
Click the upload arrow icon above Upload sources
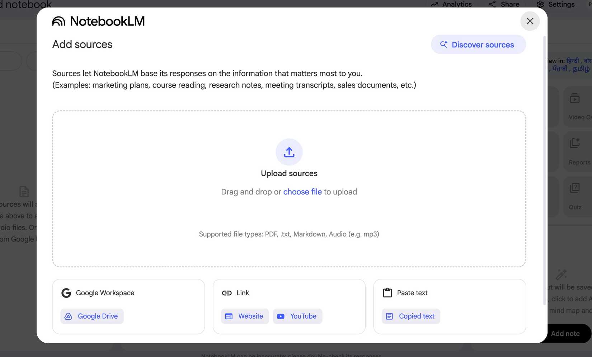(x=289, y=152)
